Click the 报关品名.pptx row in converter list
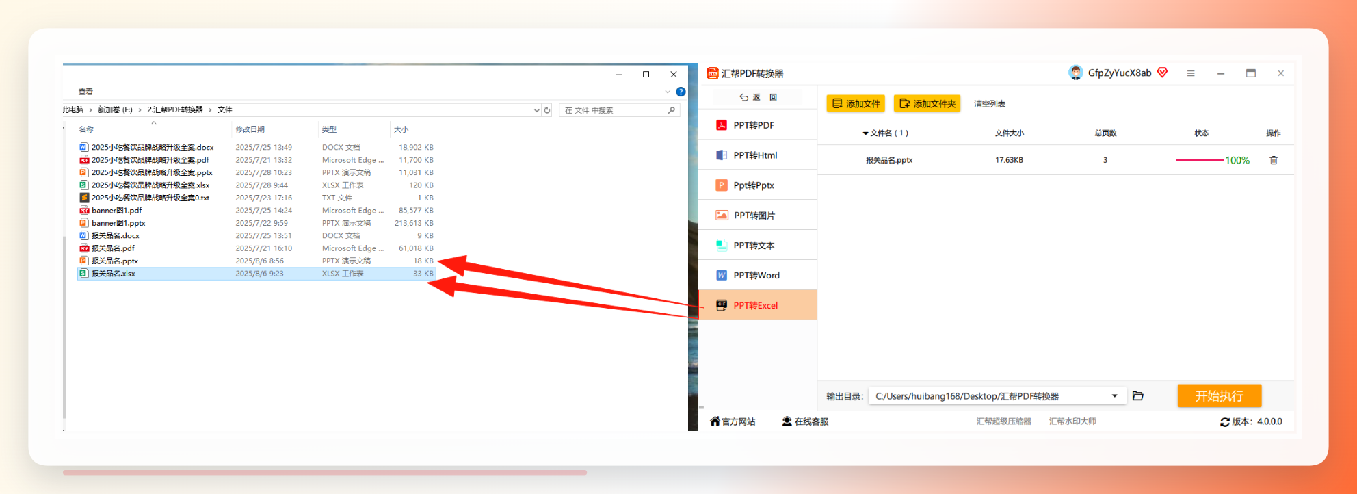Image resolution: width=1357 pixels, height=494 pixels. pyautogui.click(x=1055, y=160)
